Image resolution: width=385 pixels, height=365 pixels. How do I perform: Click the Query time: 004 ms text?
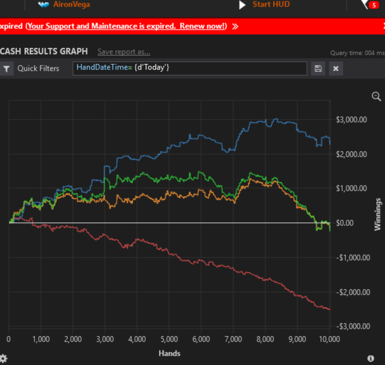point(358,53)
